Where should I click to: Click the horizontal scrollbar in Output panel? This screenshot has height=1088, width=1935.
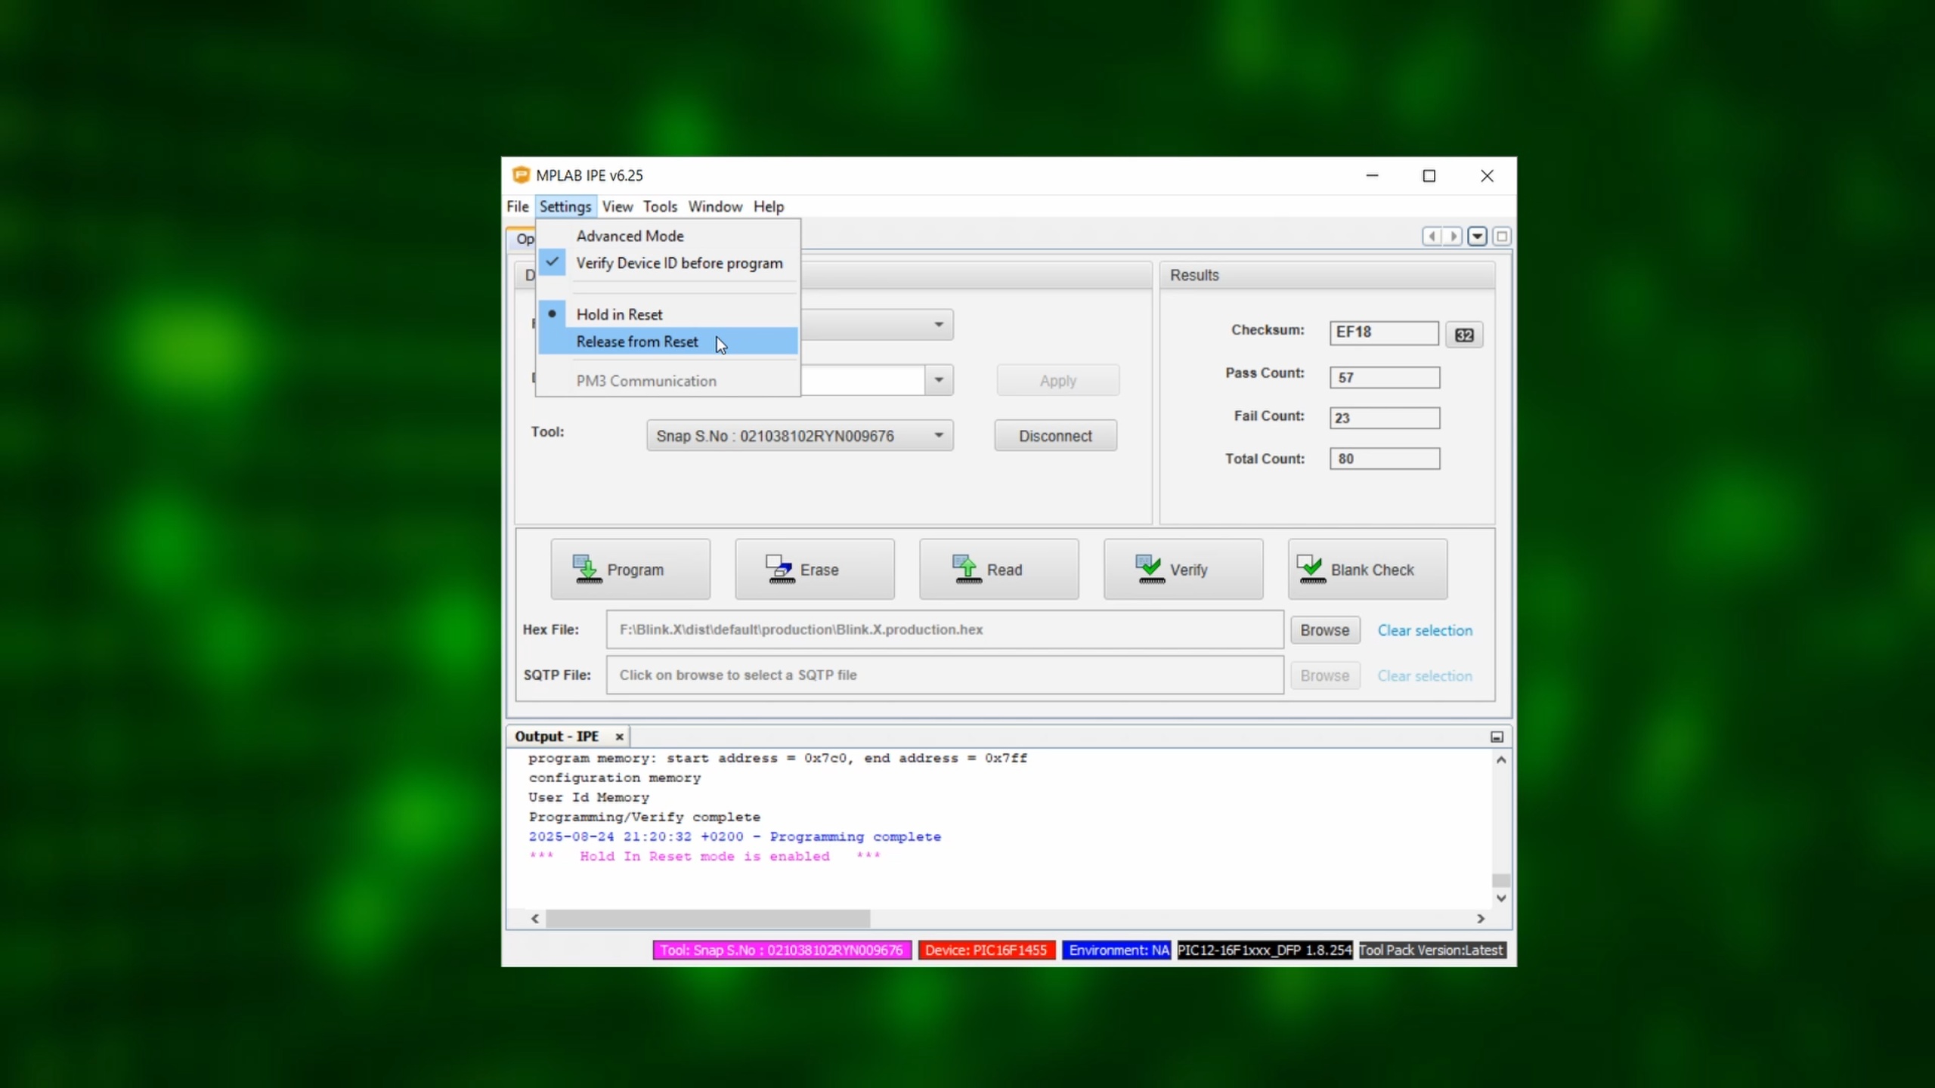click(x=707, y=919)
